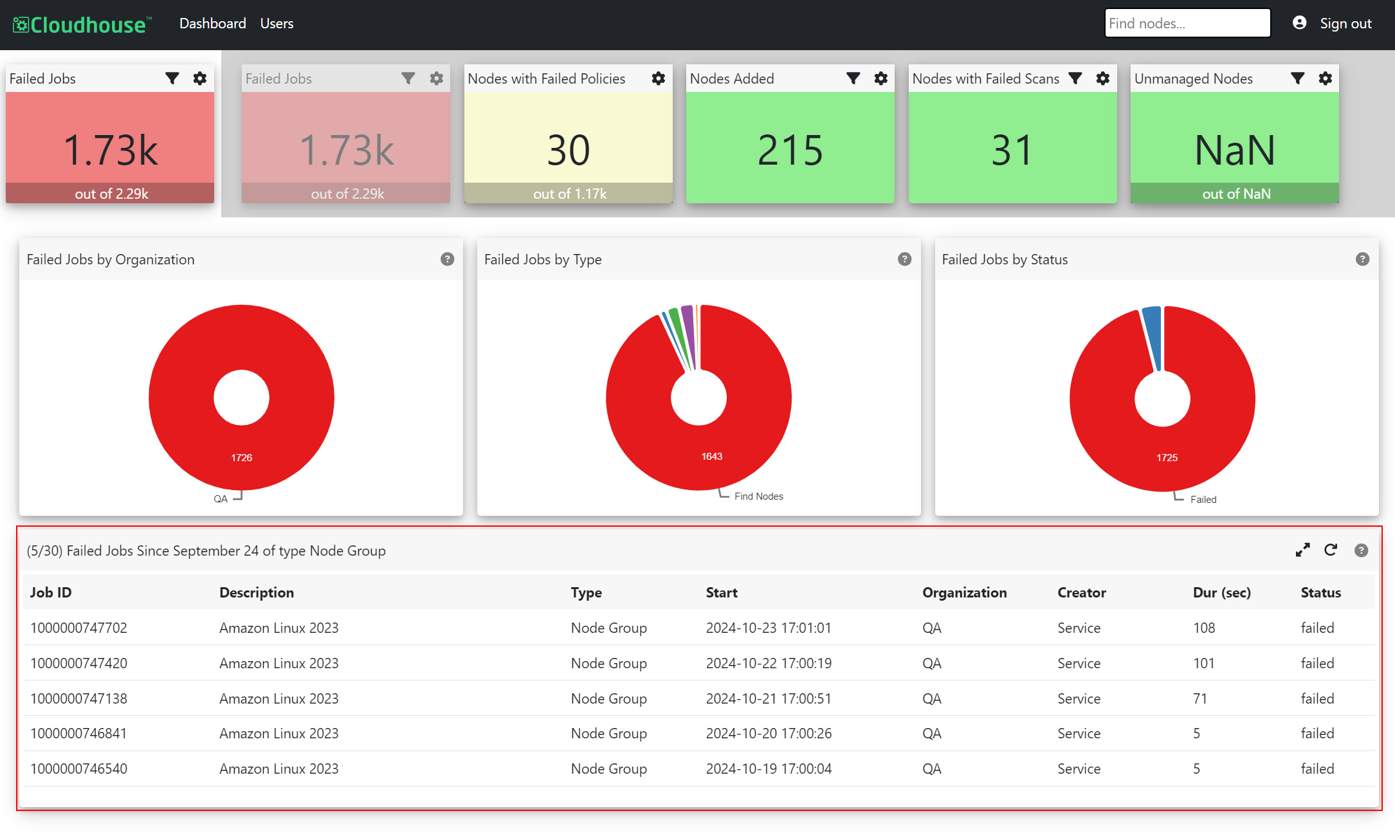Click the Cloudhouse logo
1395x838 pixels.
point(82,25)
